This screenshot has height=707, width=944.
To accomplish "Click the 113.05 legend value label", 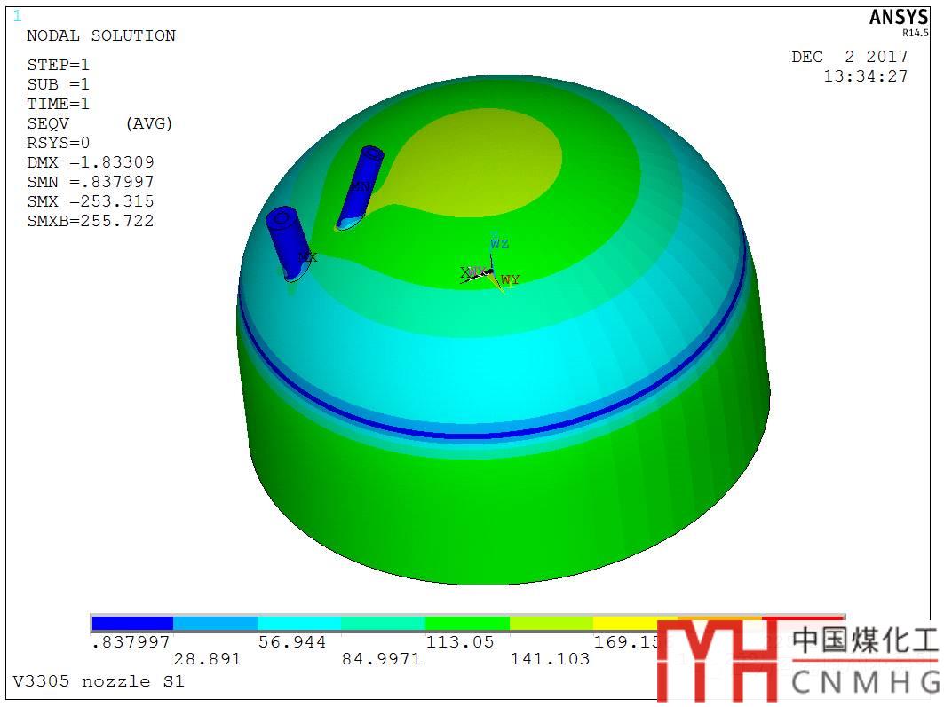I will (x=460, y=642).
